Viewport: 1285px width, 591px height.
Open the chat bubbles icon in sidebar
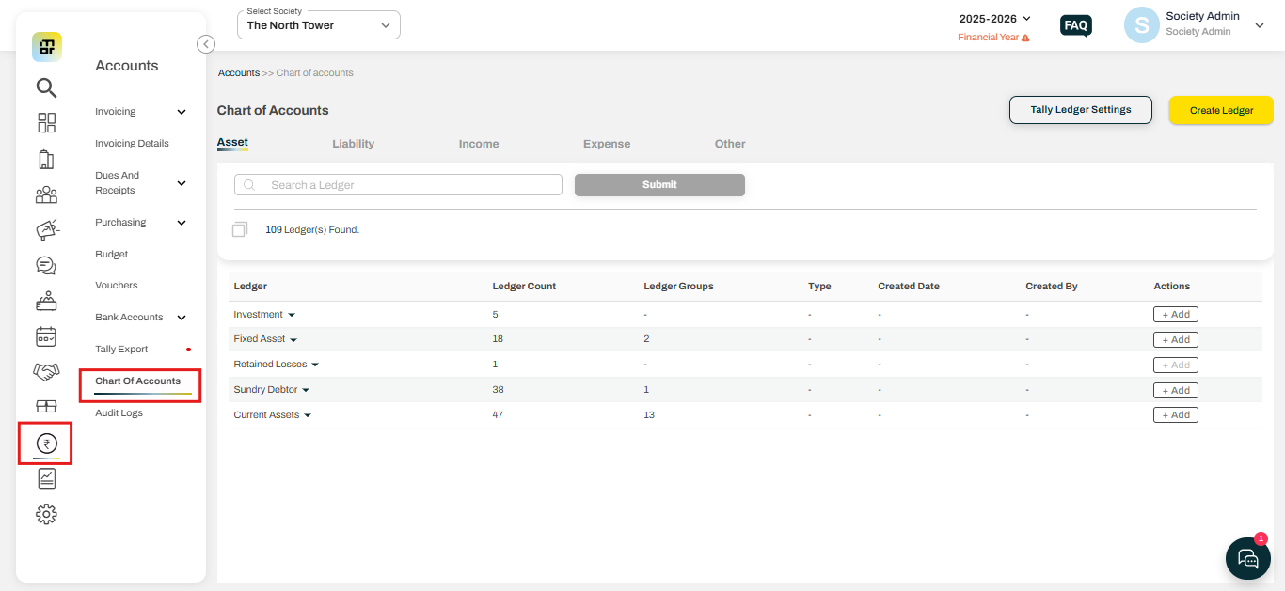pyautogui.click(x=46, y=266)
